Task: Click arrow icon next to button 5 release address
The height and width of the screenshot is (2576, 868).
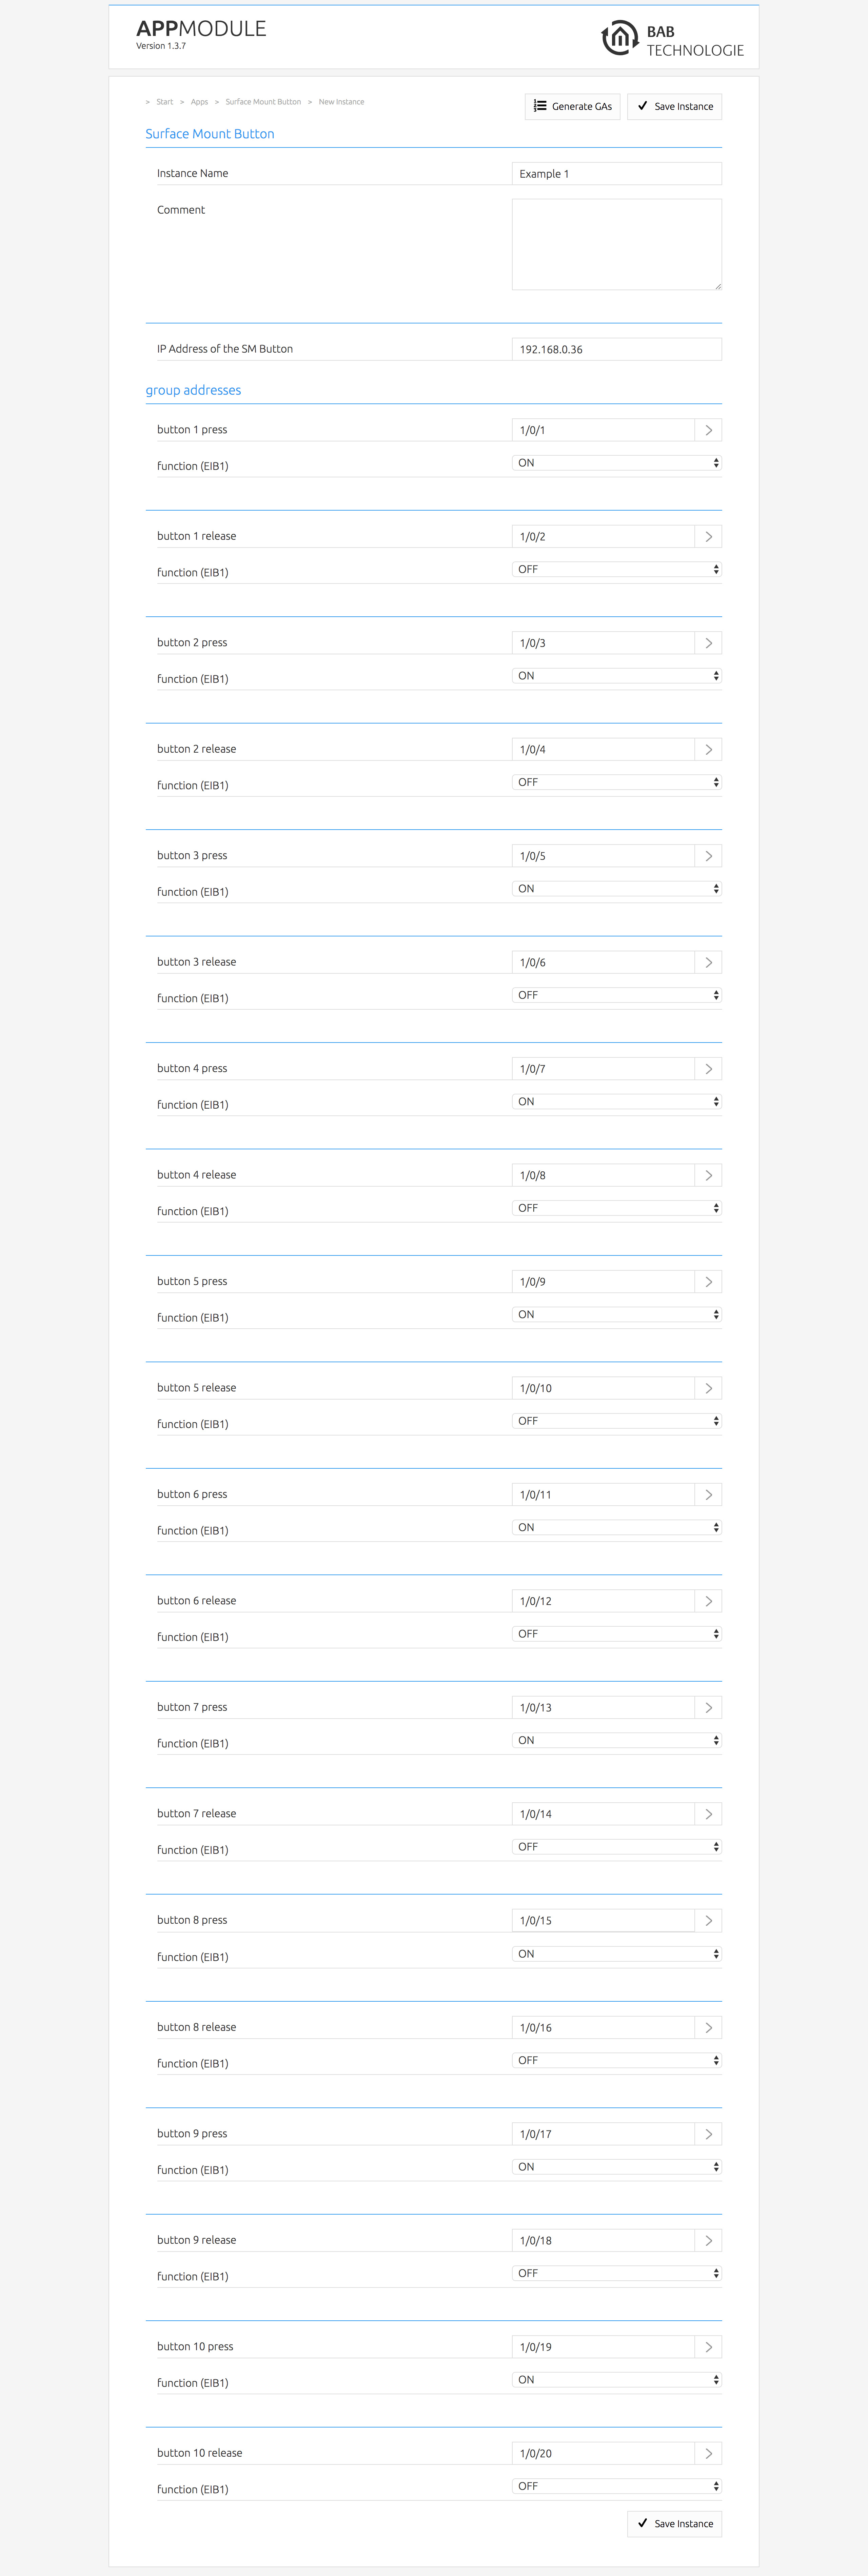Action: tap(708, 1388)
